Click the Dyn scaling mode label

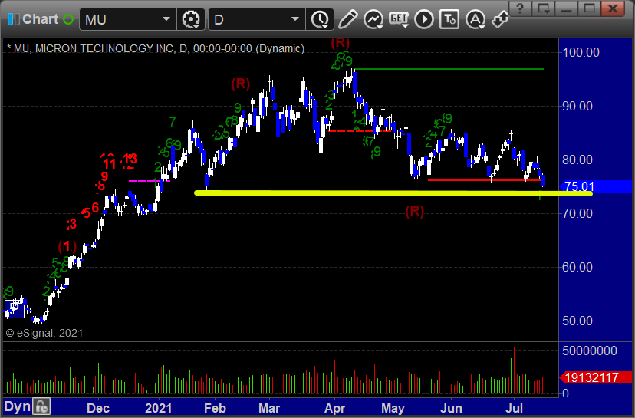(x=18, y=406)
